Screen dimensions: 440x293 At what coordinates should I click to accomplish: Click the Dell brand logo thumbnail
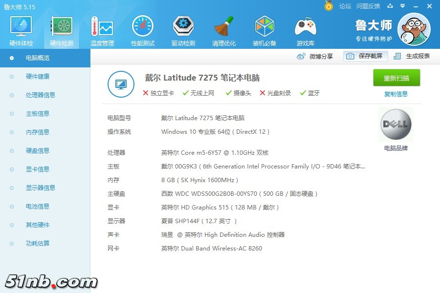pyautogui.click(x=395, y=124)
